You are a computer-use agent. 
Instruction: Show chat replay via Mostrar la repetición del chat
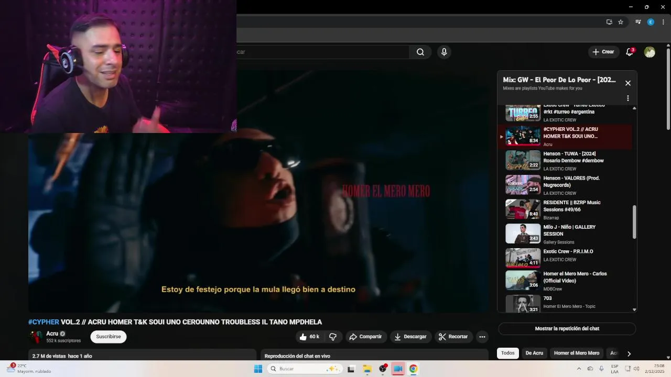567,329
